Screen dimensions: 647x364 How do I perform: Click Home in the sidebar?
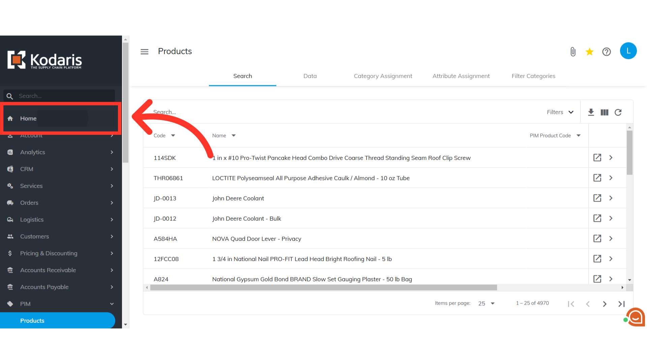click(28, 118)
